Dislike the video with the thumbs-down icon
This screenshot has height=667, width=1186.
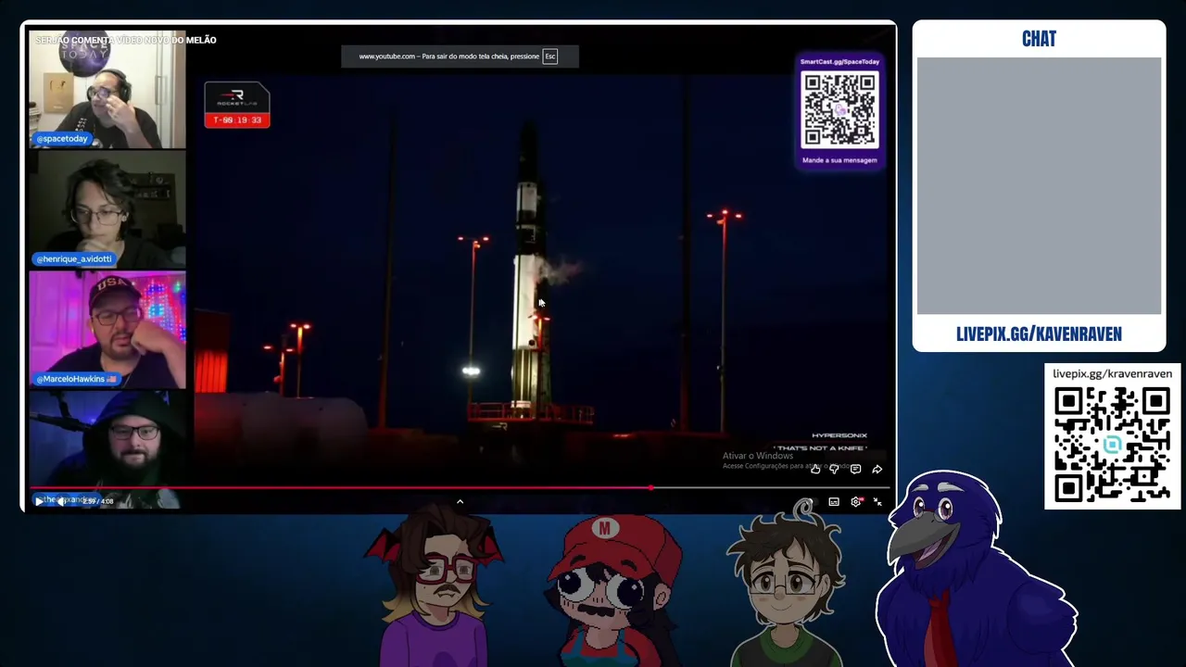[834, 470]
